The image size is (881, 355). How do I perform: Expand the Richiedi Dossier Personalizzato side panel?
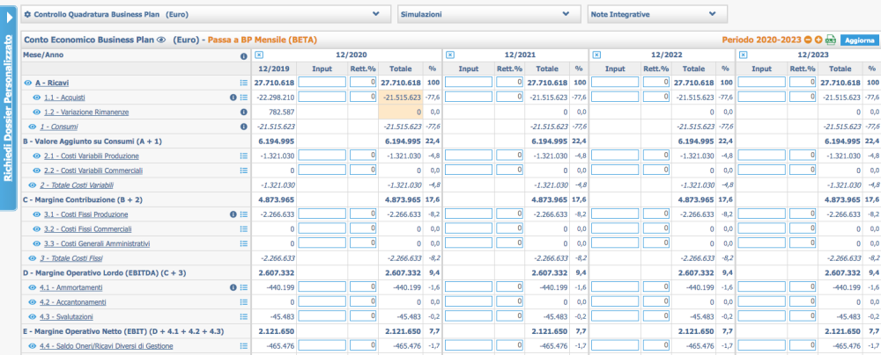pyautogui.click(x=9, y=106)
